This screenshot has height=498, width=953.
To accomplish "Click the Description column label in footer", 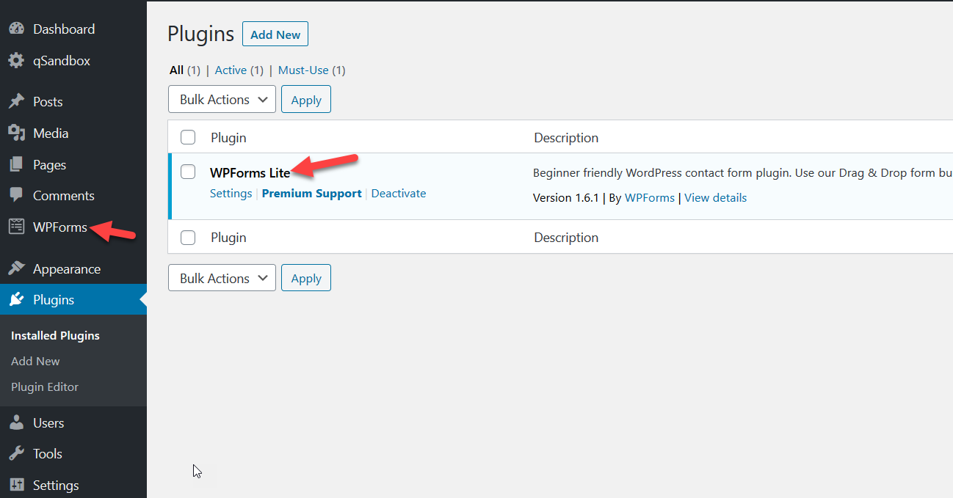I will (x=566, y=238).
